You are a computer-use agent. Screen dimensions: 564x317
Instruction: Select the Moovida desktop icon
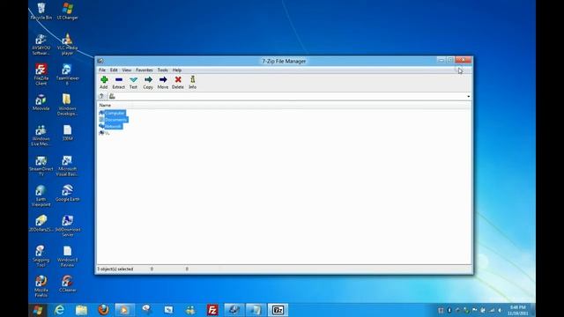[41, 102]
